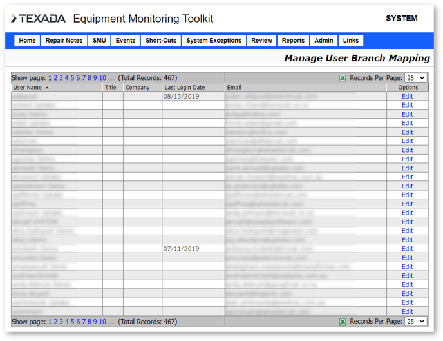Go to page 5 in bottom pagination
This screenshot has height=341, width=443.
(x=73, y=322)
